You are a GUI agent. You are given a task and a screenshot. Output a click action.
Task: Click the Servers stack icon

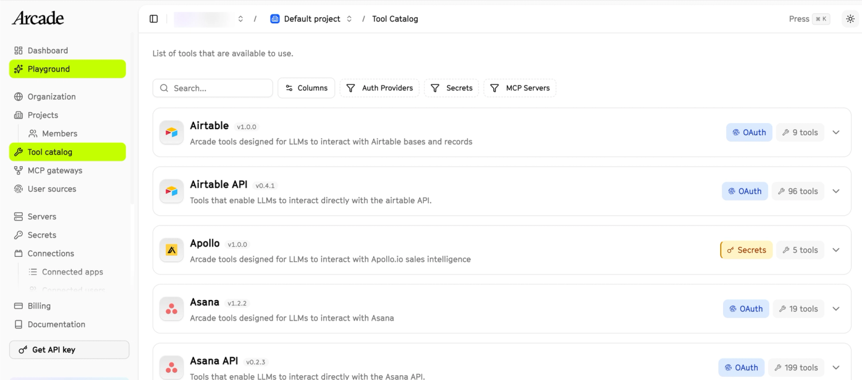pos(19,217)
